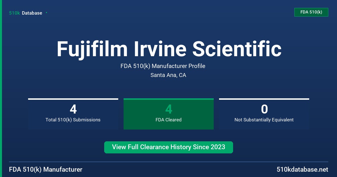The width and height of the screenshot is (337, 177).
Task: Select the FDA 510(k) Manufacturer Profile subtitle
Action: (x=163, y=66)
